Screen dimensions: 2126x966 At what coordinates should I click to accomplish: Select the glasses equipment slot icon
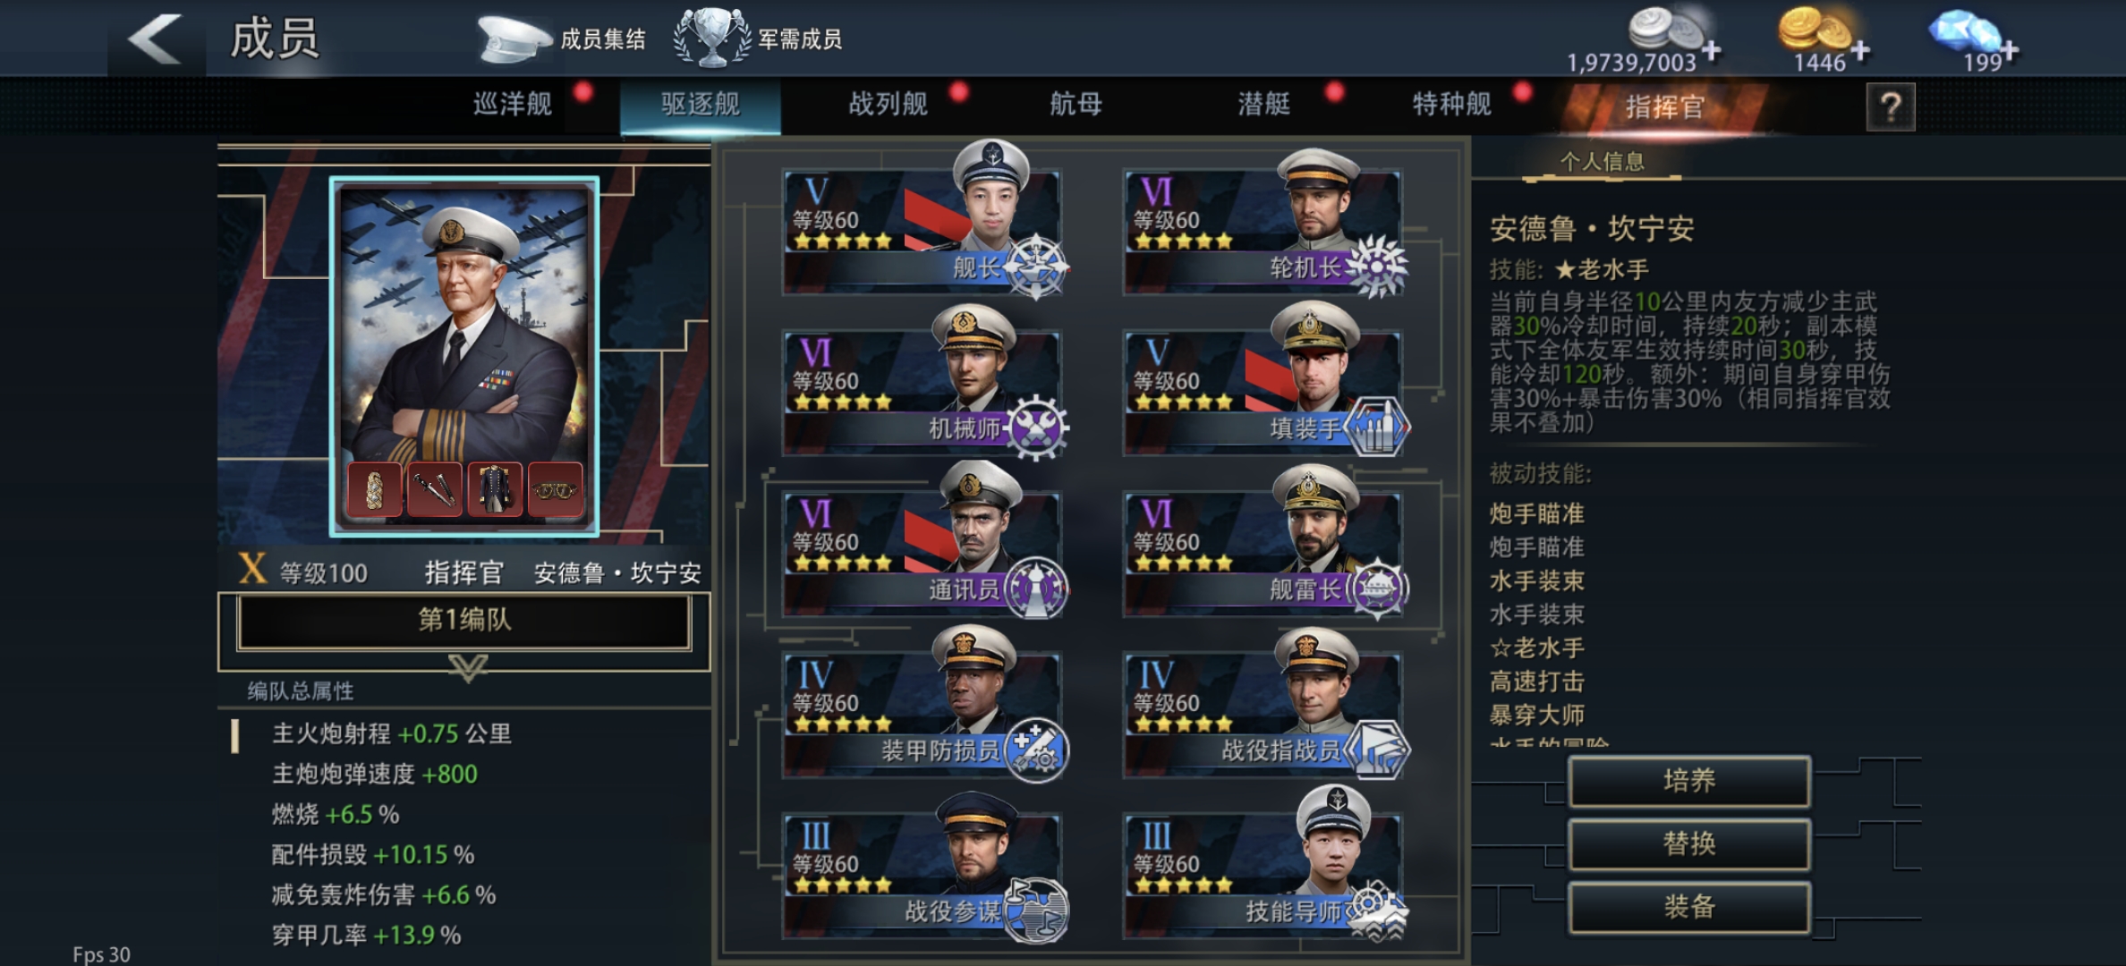(555, 488)
